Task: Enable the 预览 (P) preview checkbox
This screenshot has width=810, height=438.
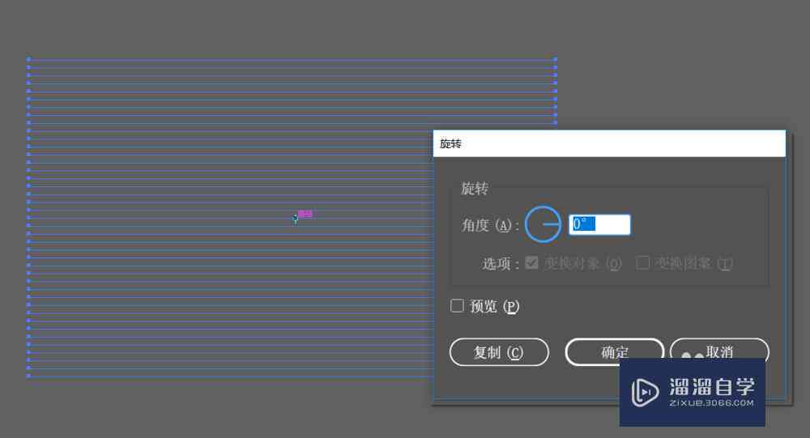Action: (x=457, y=306)
